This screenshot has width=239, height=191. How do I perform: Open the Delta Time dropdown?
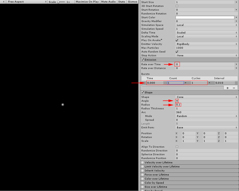pos(207,33)
